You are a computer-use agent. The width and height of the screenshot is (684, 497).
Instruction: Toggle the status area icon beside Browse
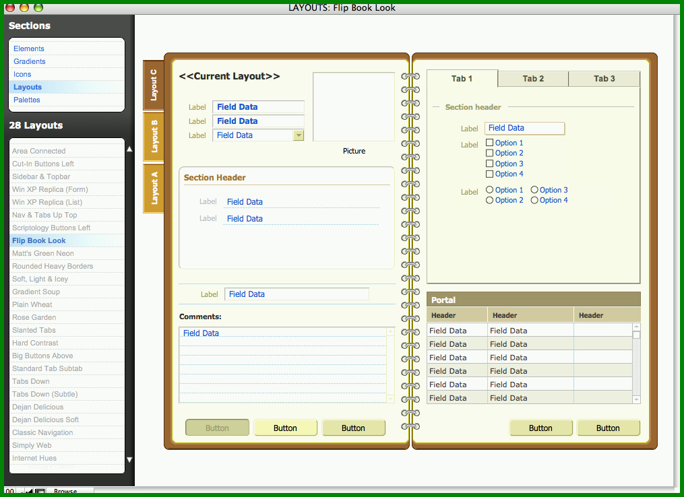40,492
